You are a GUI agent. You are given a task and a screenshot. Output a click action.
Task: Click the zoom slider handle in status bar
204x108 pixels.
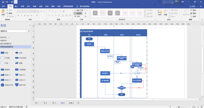(179, 107)
